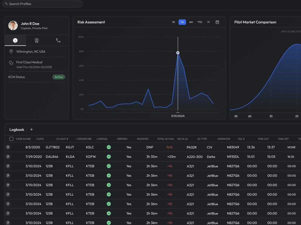Select the 7/29/2020 date cell
Image resolution: width=301 pixels, height=225 pixels.
pyautogui.click(x=34, y=157)
